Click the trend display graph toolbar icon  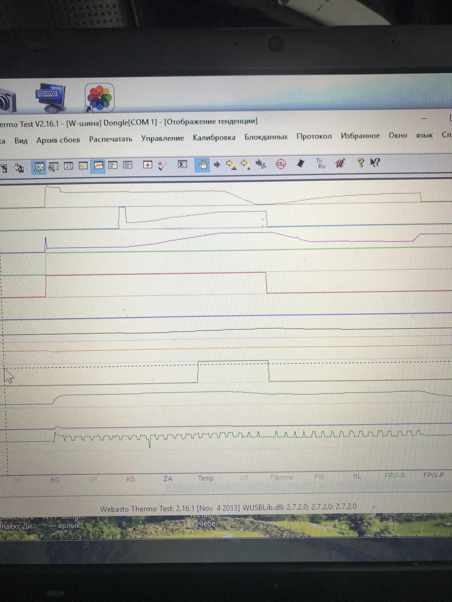coord(98,166)
